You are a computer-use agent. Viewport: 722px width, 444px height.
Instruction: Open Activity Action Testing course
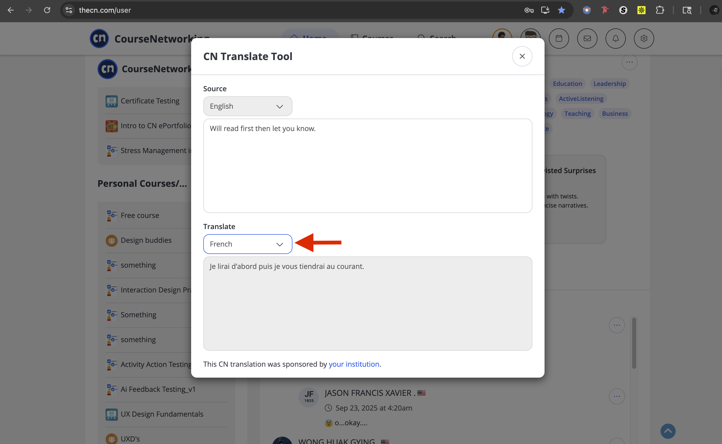(x=156, y=364)
